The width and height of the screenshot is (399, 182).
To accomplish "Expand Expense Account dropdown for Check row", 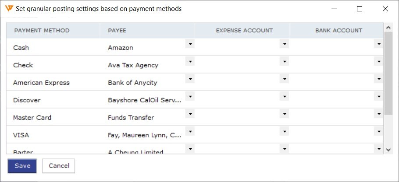I will (x=284, y=61).
